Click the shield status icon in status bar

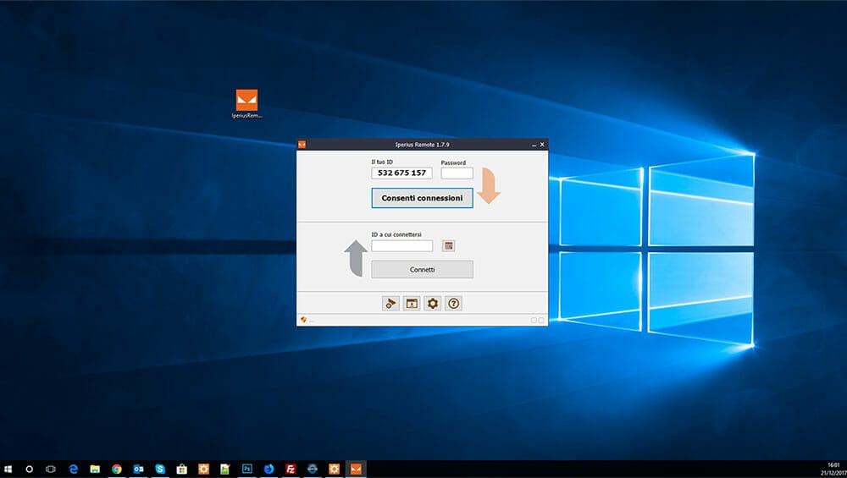coord(303,320)
